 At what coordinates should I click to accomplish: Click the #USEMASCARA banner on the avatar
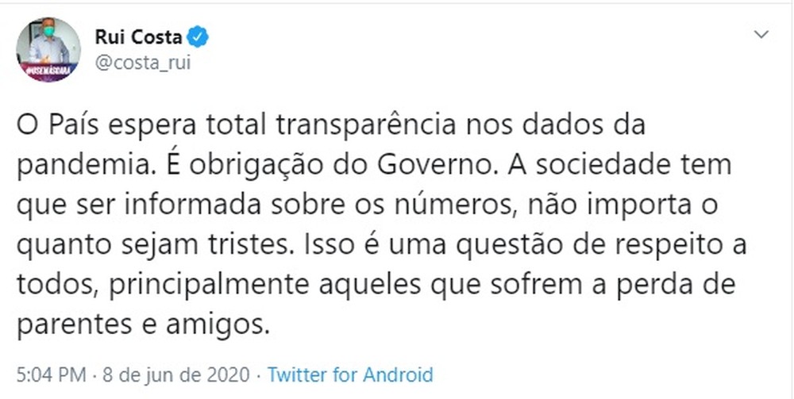[49, 70]
